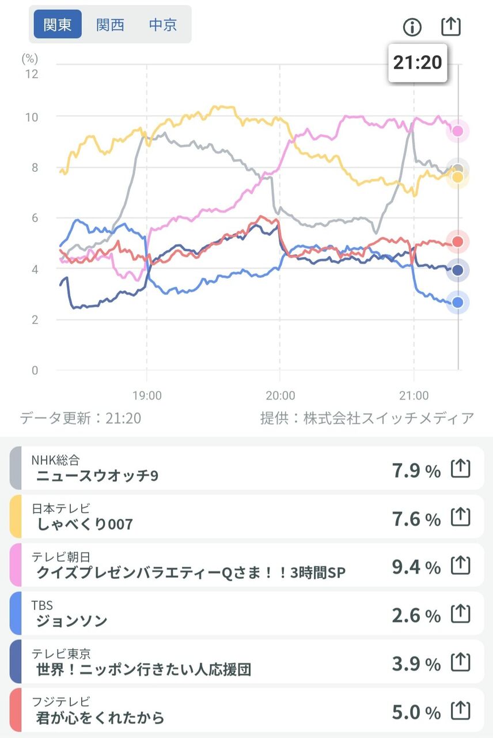The width and height of the screenshot is (493, 738).
Task: Click the 21:20 time tooltip label
Action: (x=418, y=62)
